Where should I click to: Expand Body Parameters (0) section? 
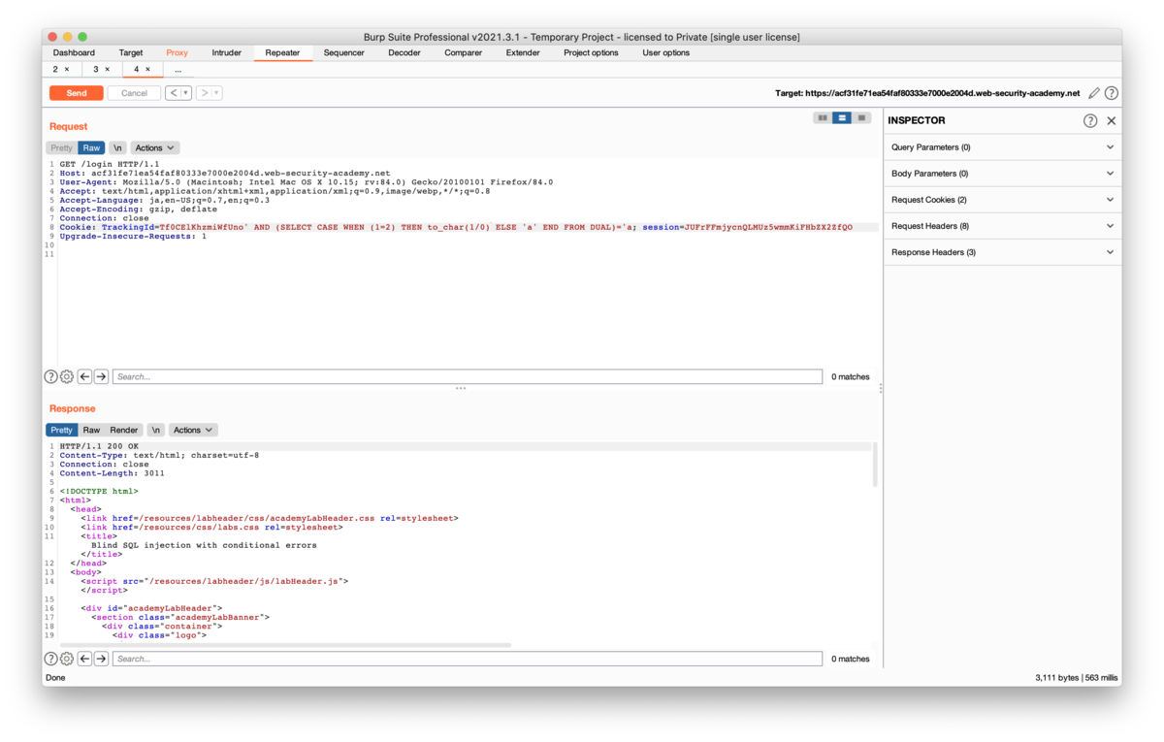[1002, 174]
